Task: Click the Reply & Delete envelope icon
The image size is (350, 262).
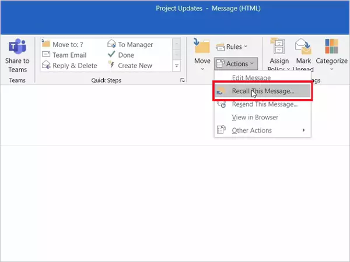Action: 46,65
